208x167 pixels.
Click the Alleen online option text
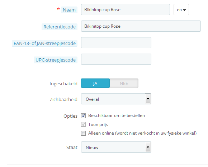142,133
